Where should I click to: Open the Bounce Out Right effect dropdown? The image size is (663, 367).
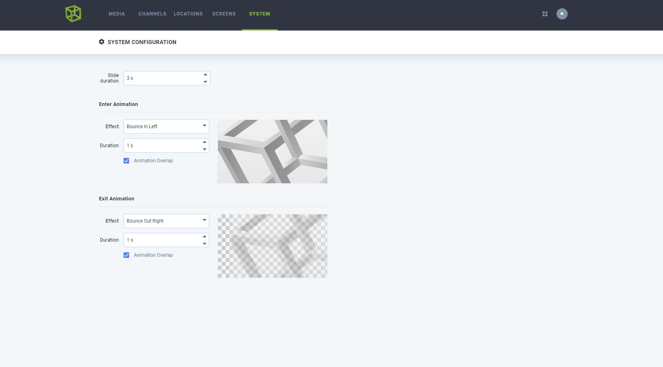[166, 221]
